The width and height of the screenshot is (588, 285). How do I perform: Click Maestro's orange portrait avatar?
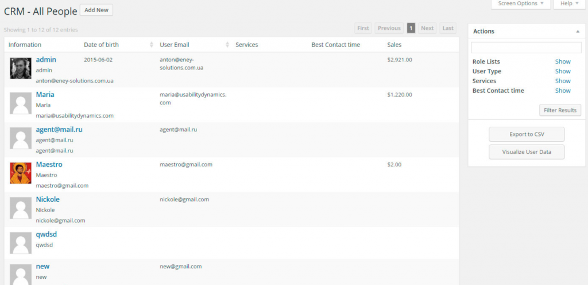21,173
